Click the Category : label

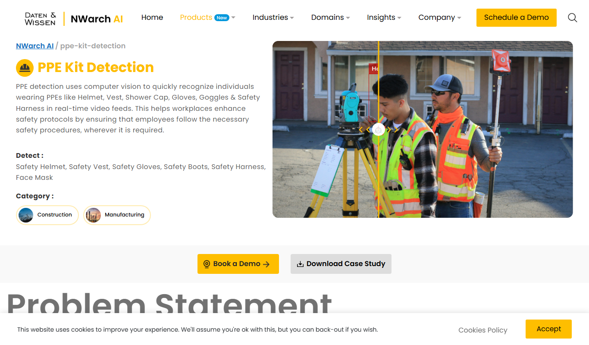tap(35, 196)
